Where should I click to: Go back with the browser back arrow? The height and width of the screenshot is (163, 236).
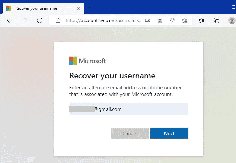pyautogui.click(x=10, y=20)
